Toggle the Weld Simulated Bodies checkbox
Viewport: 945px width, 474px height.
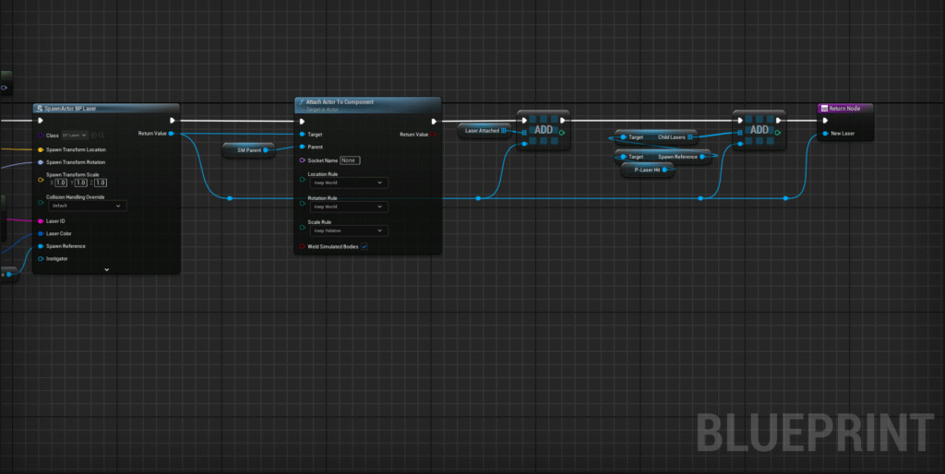point(365,246)
